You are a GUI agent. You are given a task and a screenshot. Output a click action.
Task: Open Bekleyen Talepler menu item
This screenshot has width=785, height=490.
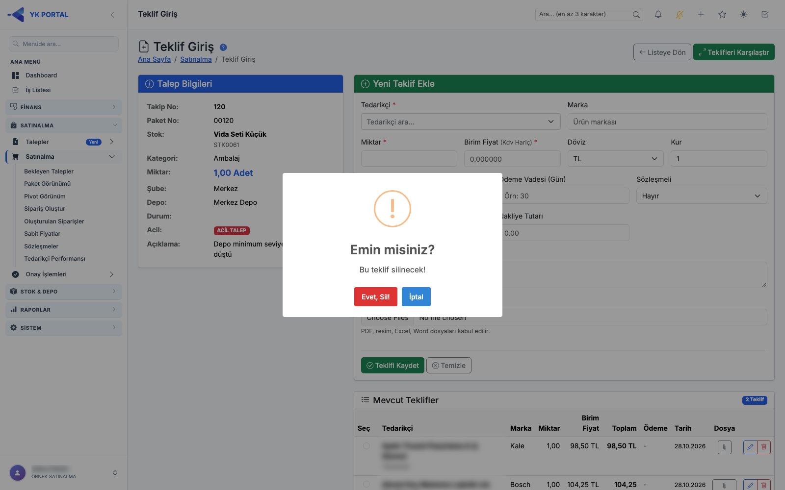49,171
